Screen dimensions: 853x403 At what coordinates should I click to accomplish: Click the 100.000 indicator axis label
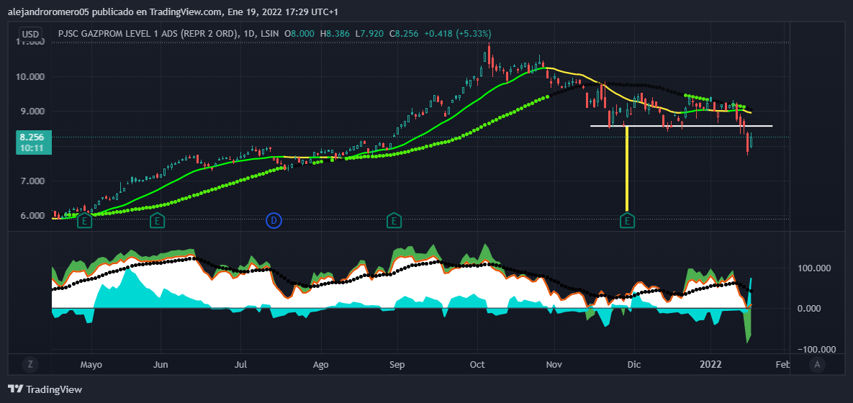813,268
